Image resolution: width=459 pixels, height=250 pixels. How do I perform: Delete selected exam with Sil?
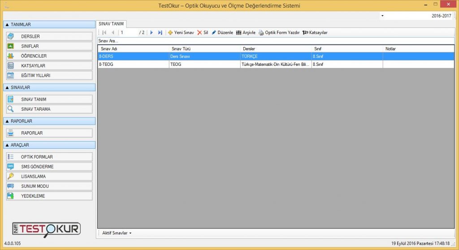tap(203, 33)
